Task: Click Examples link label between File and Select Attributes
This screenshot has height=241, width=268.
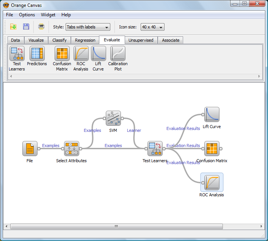Action: click(x=51, y=146)
